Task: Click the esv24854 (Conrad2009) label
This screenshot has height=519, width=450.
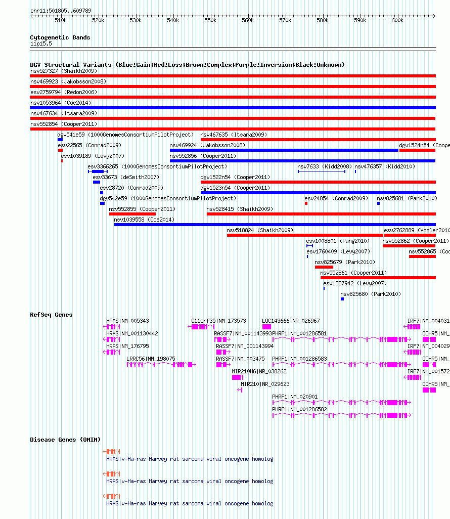Action: [x=336, y=198]
